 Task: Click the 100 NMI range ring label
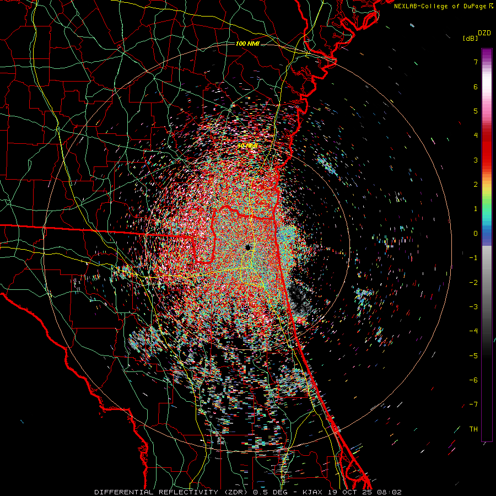point(247,44)
